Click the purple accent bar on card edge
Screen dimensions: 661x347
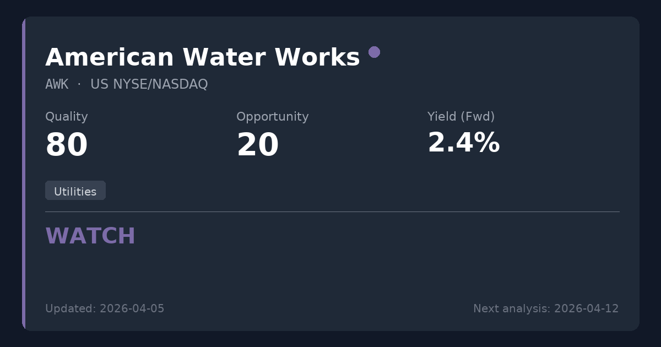tap(24, 173)
